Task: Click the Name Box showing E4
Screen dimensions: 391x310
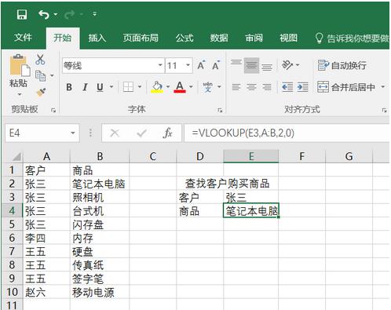Action: point(42,133)
